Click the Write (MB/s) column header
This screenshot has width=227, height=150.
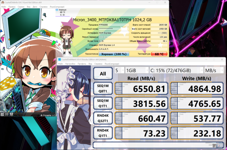(x=196, y=78)
